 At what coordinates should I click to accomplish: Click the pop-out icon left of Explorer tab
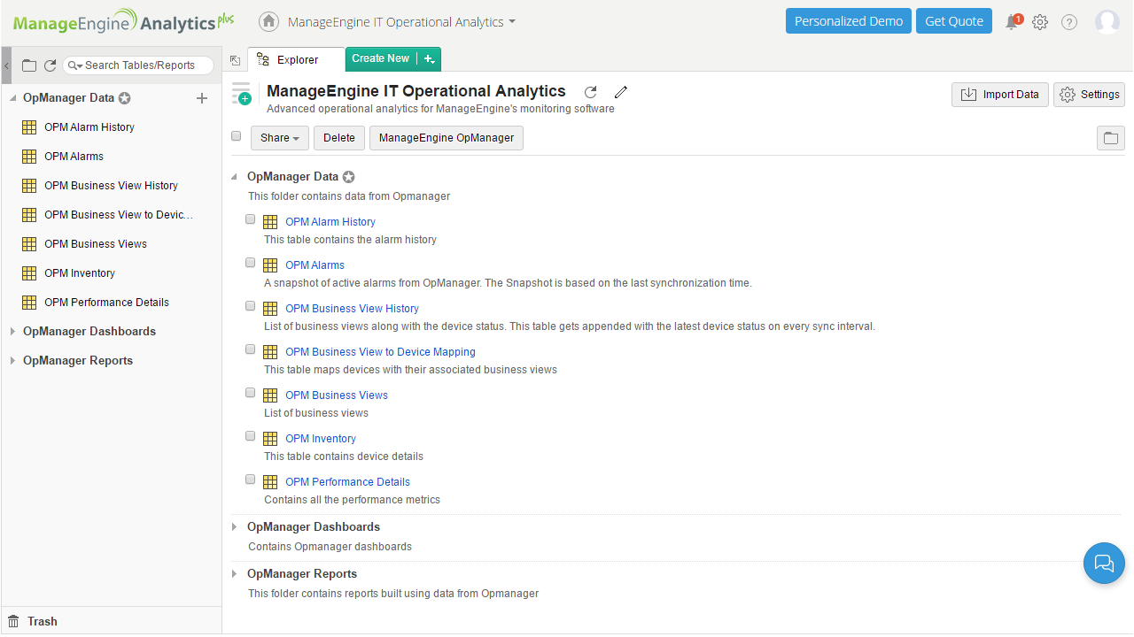point(235,60)
